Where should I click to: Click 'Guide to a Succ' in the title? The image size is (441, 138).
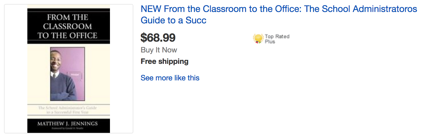pyautogui.click(x=173, y=21)
